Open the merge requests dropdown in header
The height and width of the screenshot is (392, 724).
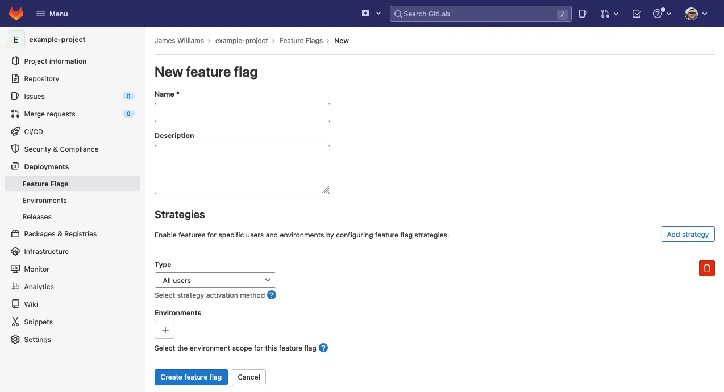click(609, 14)
